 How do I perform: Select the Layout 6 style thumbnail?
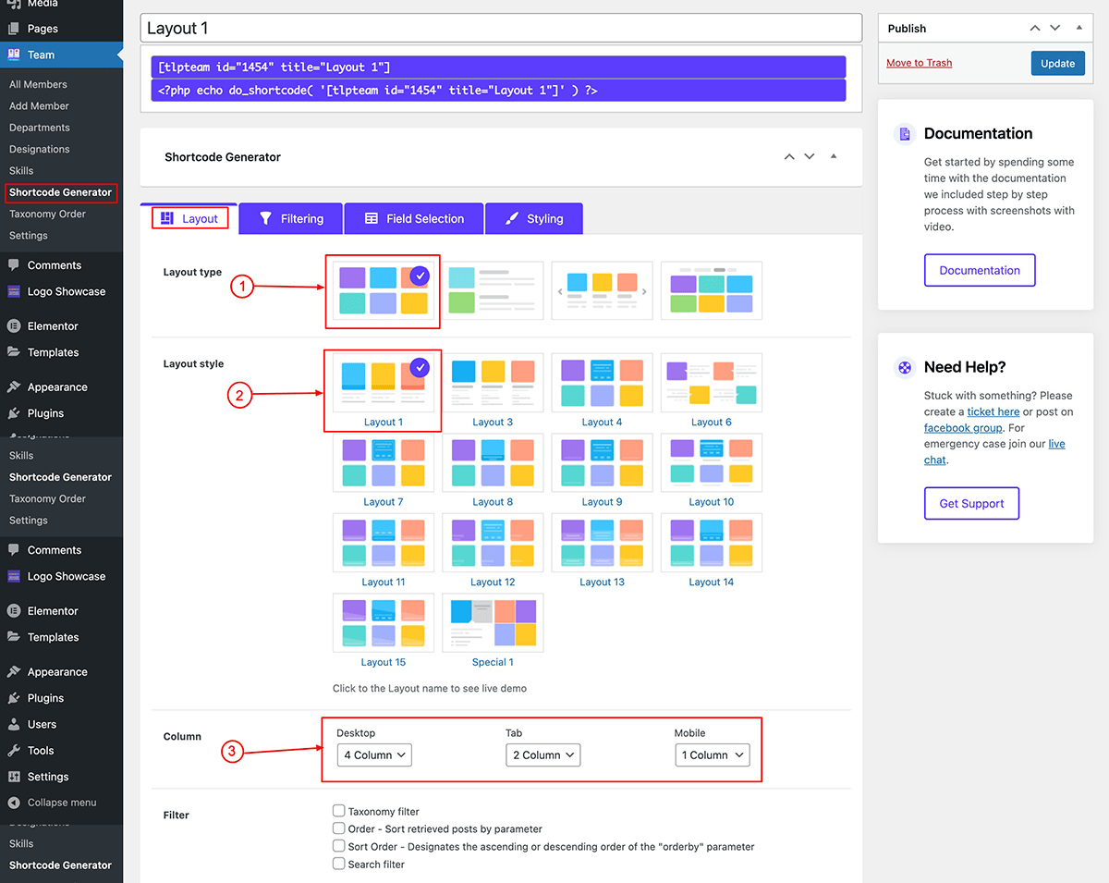point(712,383)
